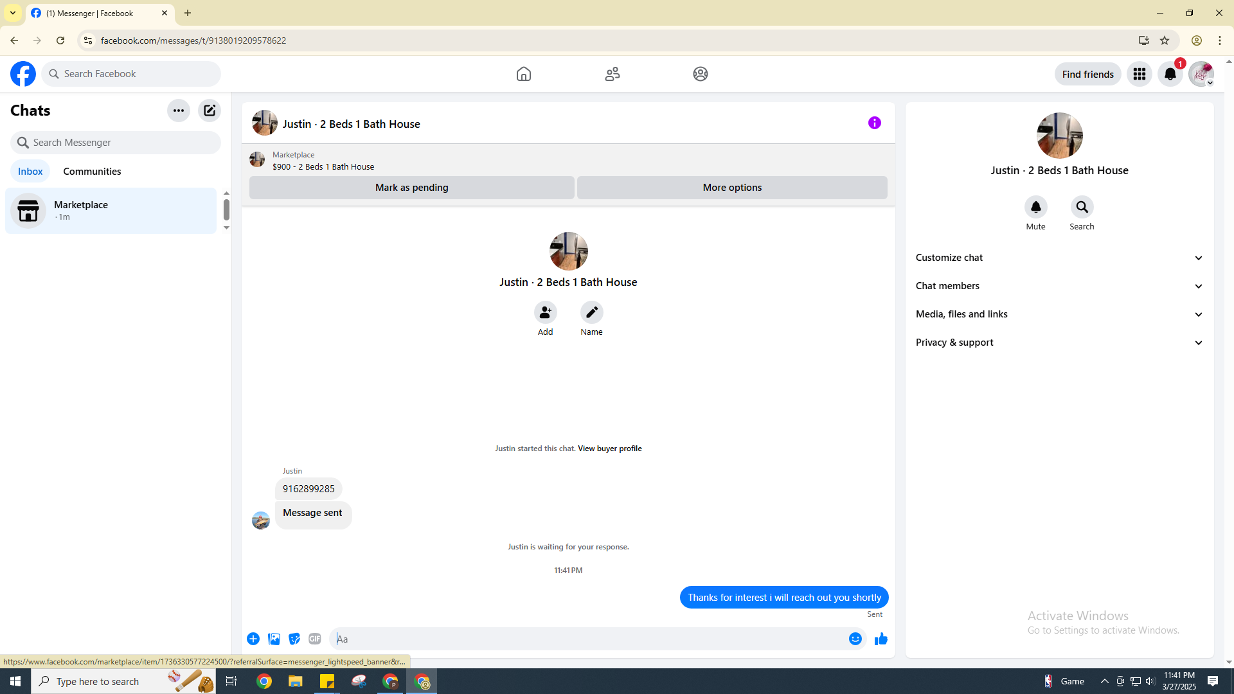This screenshot has width=1234, height=694.
Task: Choose a GIF in composer
Action: click(x=315, y=639)
